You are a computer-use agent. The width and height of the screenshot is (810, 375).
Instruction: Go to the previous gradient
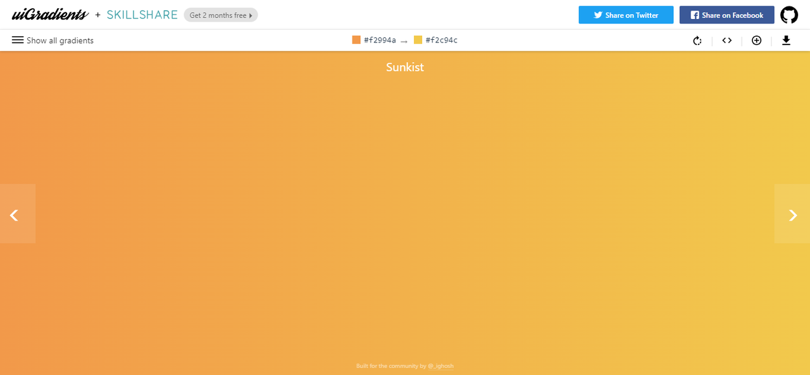[x=17, y=213]
